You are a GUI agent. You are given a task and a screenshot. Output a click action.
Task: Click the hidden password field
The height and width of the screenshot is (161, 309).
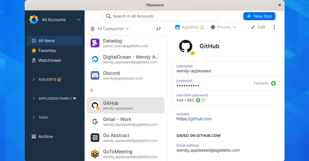(226, 83)
